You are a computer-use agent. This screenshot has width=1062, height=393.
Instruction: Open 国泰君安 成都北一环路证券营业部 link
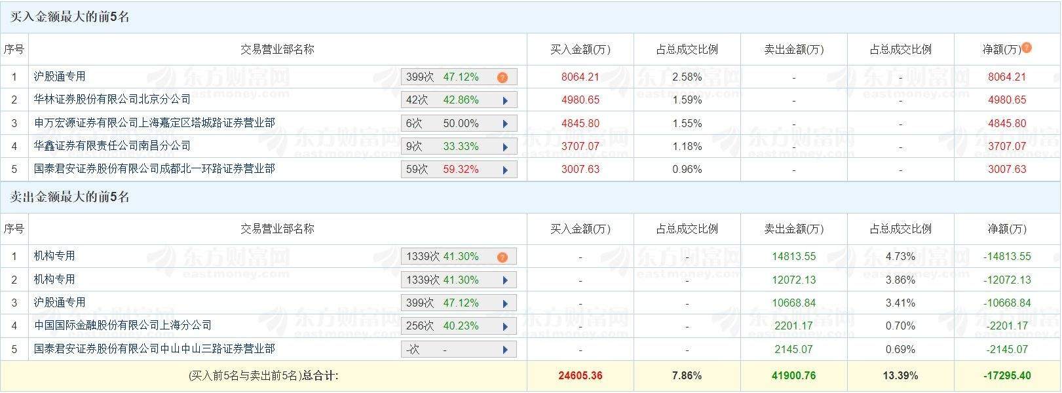[x=154, y=168]
